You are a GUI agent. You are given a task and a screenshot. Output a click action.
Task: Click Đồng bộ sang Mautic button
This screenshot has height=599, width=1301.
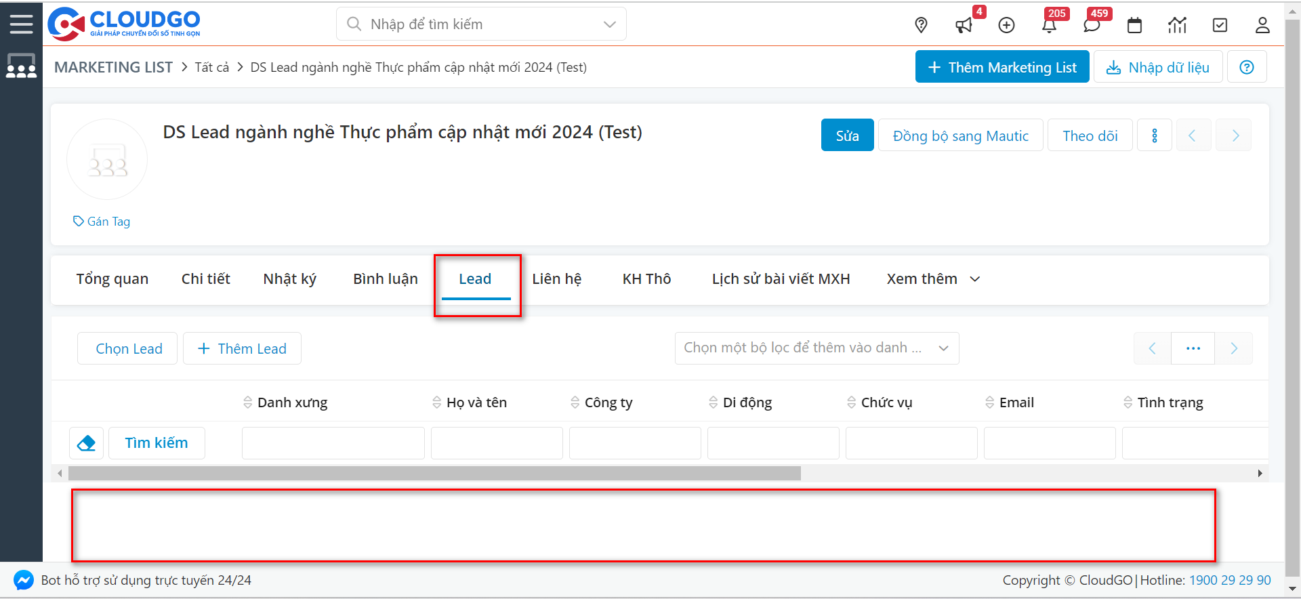tap(960, 136)
